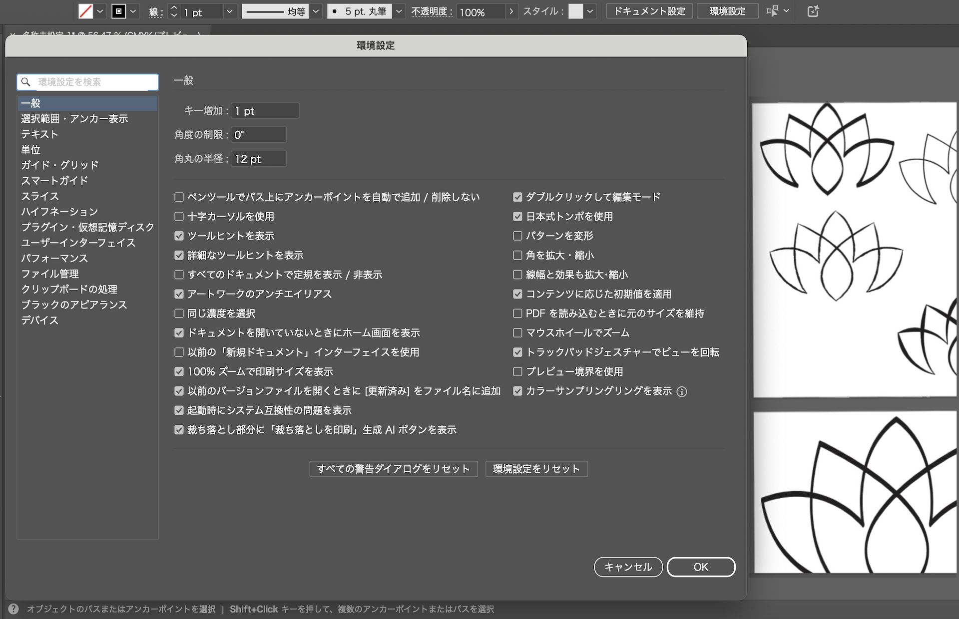Open the 均等 width profile dropdown
Image resolution: width=959 pixels, height=619 pixels.
tap(316, 11)
